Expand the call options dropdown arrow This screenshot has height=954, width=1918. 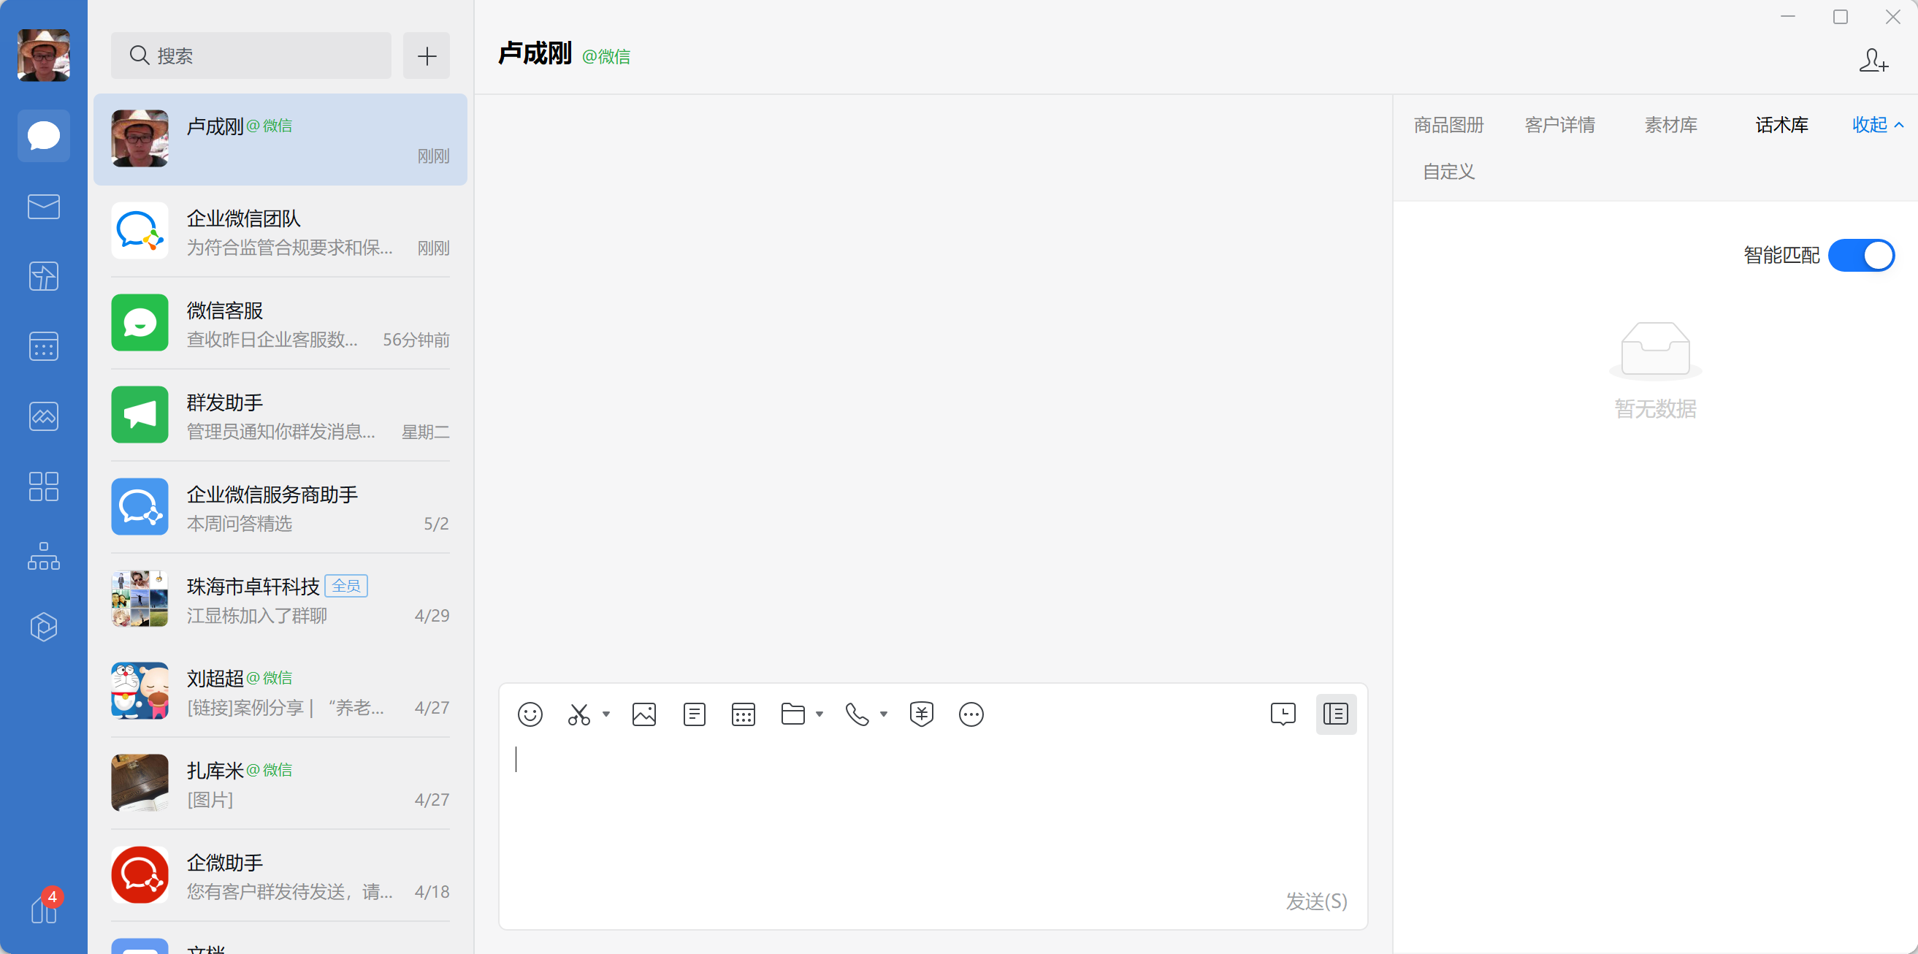pos(884,714)
